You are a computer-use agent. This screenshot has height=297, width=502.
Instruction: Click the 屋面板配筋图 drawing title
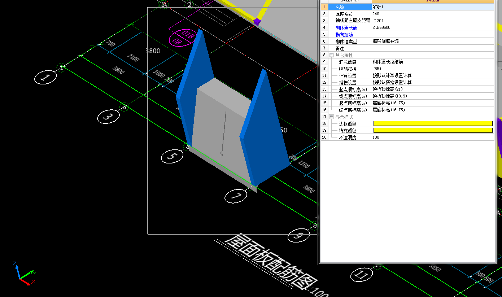[271, 262]
